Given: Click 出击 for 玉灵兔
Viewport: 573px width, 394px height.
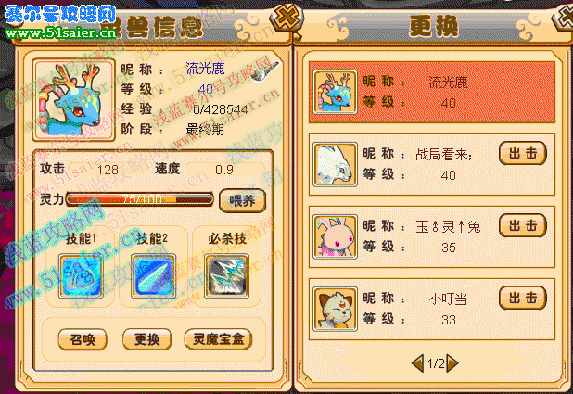Looking at the screenshot, I should pos(523,225).
